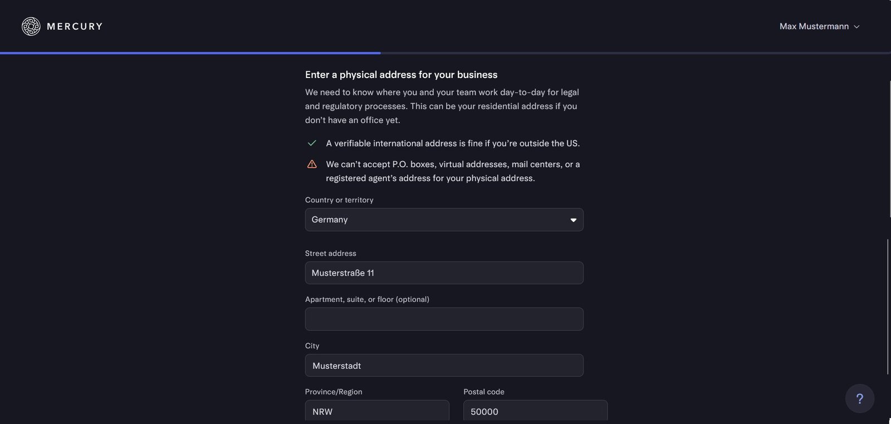Click the Musterstadt city field
Image resolution: width=891 pixels, height=424 pixels.
coord(444,365)
